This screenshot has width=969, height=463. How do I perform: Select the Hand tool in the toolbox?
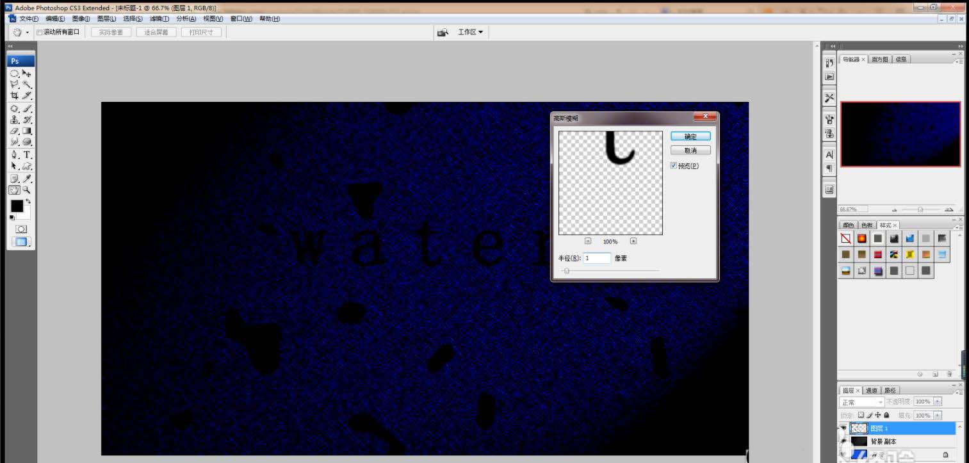point(14,190)
